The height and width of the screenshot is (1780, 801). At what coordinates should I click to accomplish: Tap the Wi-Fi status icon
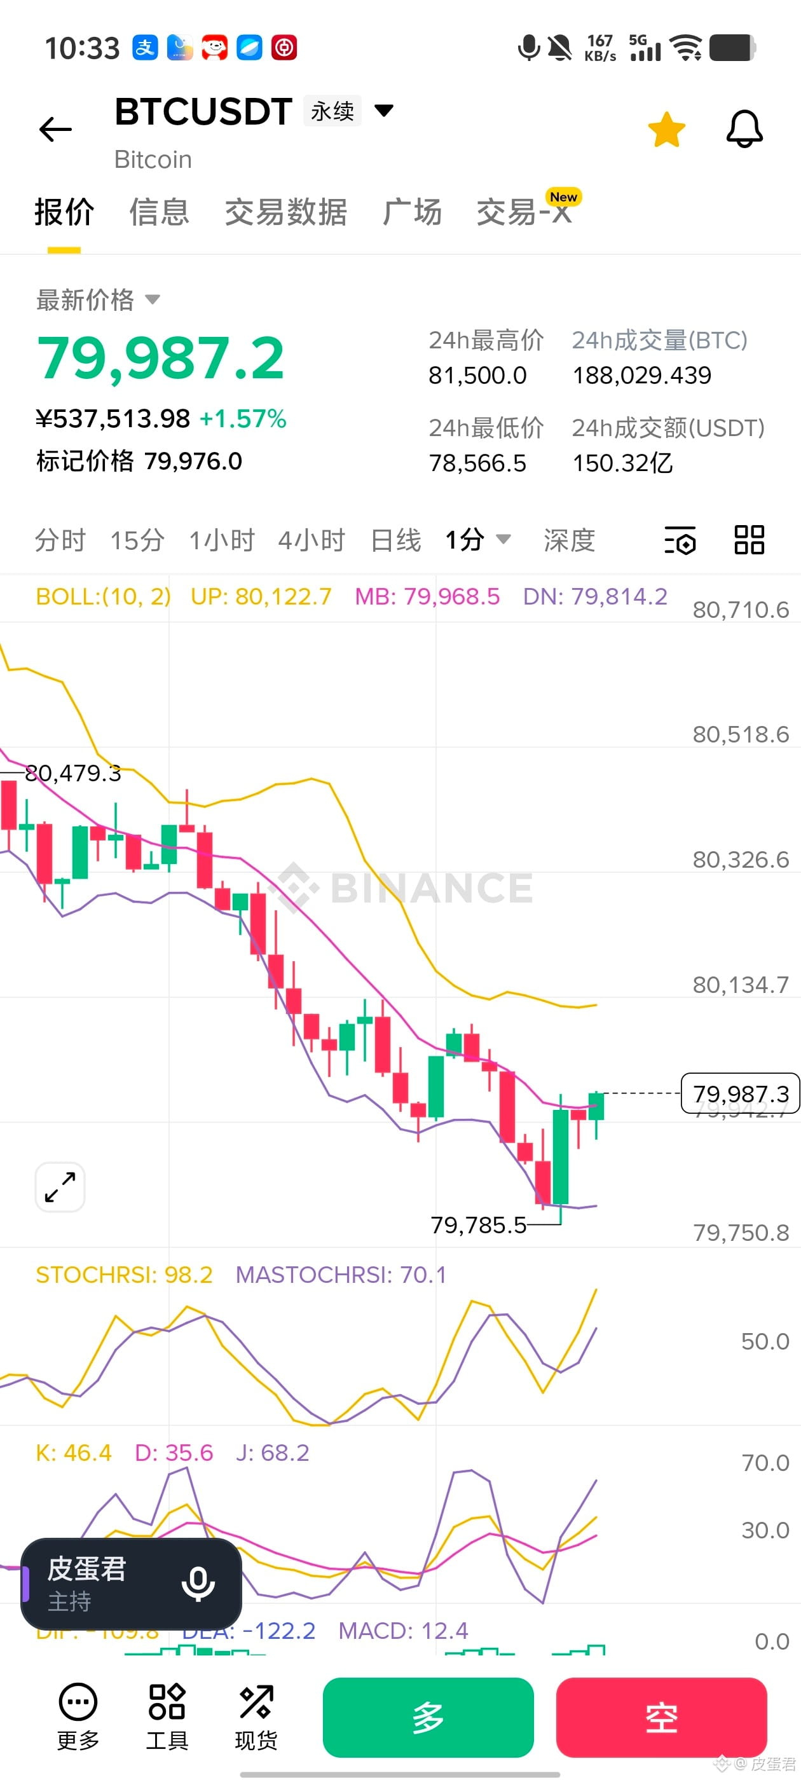pos(685,48)
